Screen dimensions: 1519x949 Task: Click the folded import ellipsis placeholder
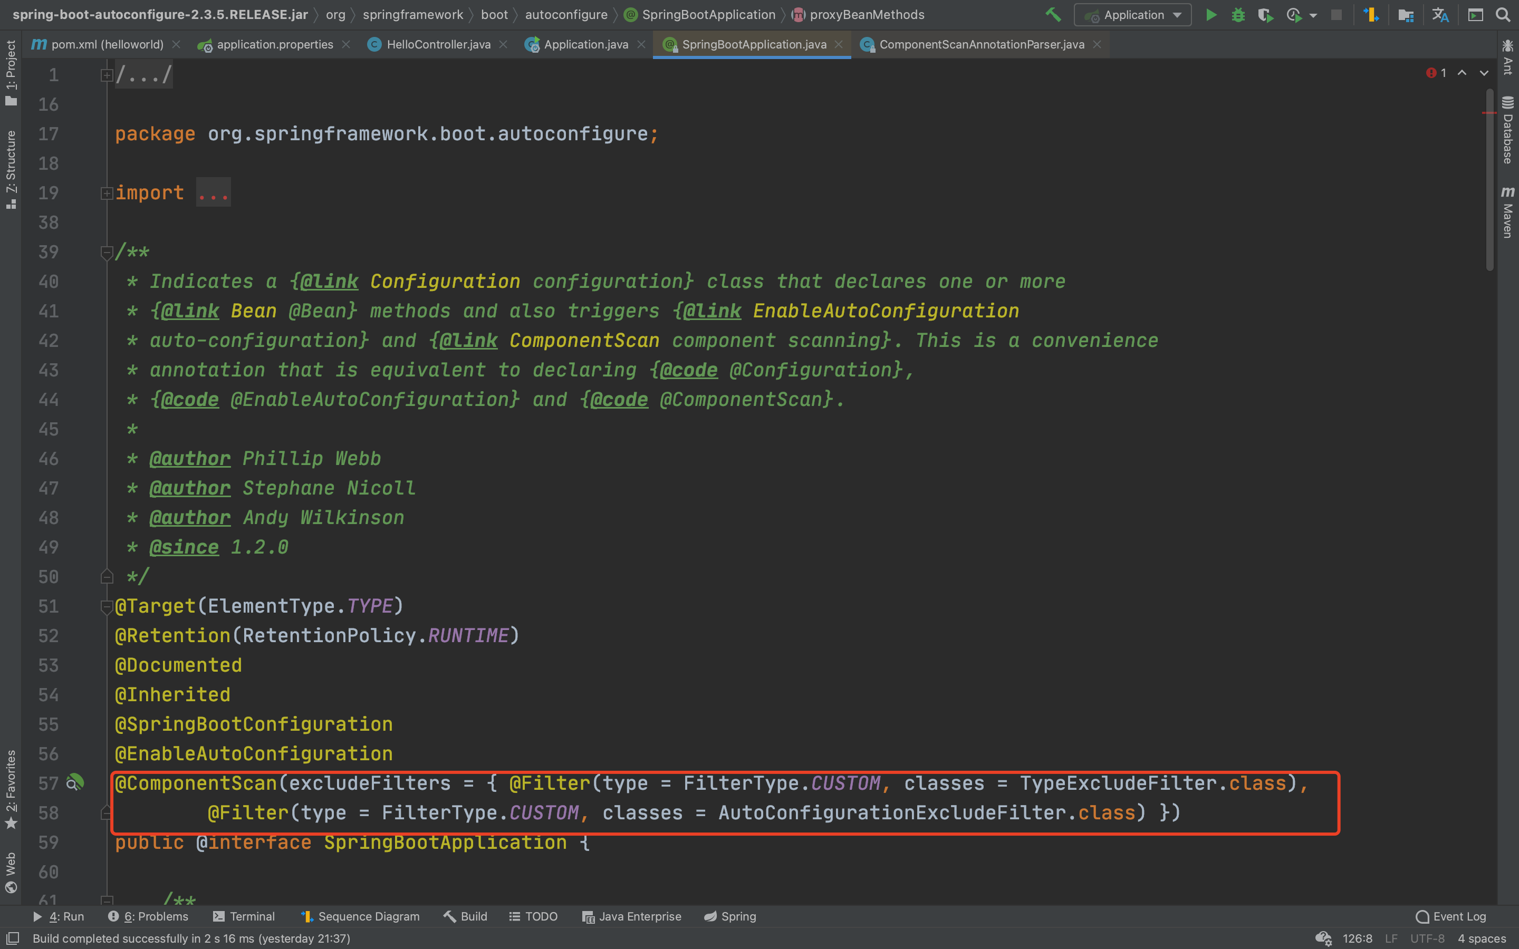(214, 192)
